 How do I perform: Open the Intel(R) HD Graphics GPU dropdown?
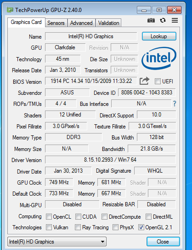57,242
